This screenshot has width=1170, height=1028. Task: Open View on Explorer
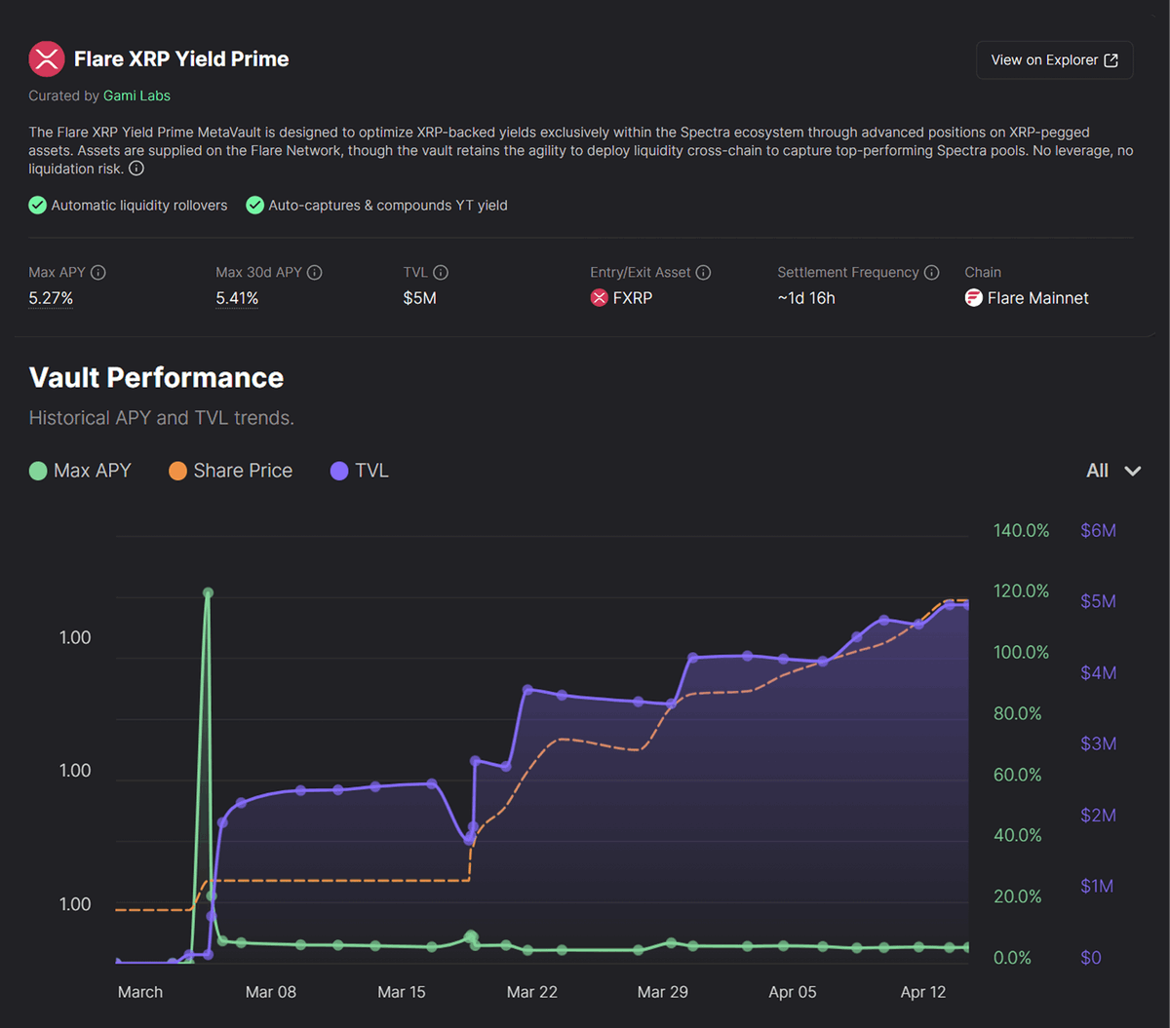click(1054, 60)
